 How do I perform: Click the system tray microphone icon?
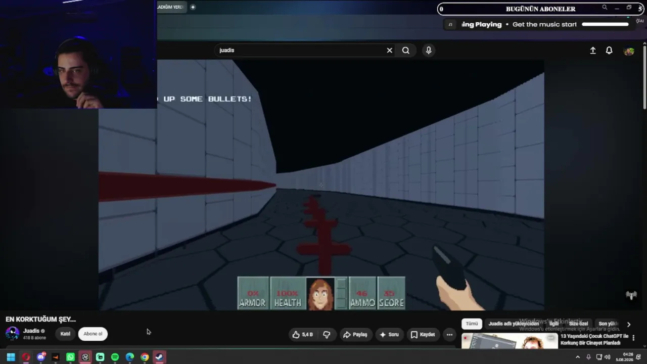(588, 357)
